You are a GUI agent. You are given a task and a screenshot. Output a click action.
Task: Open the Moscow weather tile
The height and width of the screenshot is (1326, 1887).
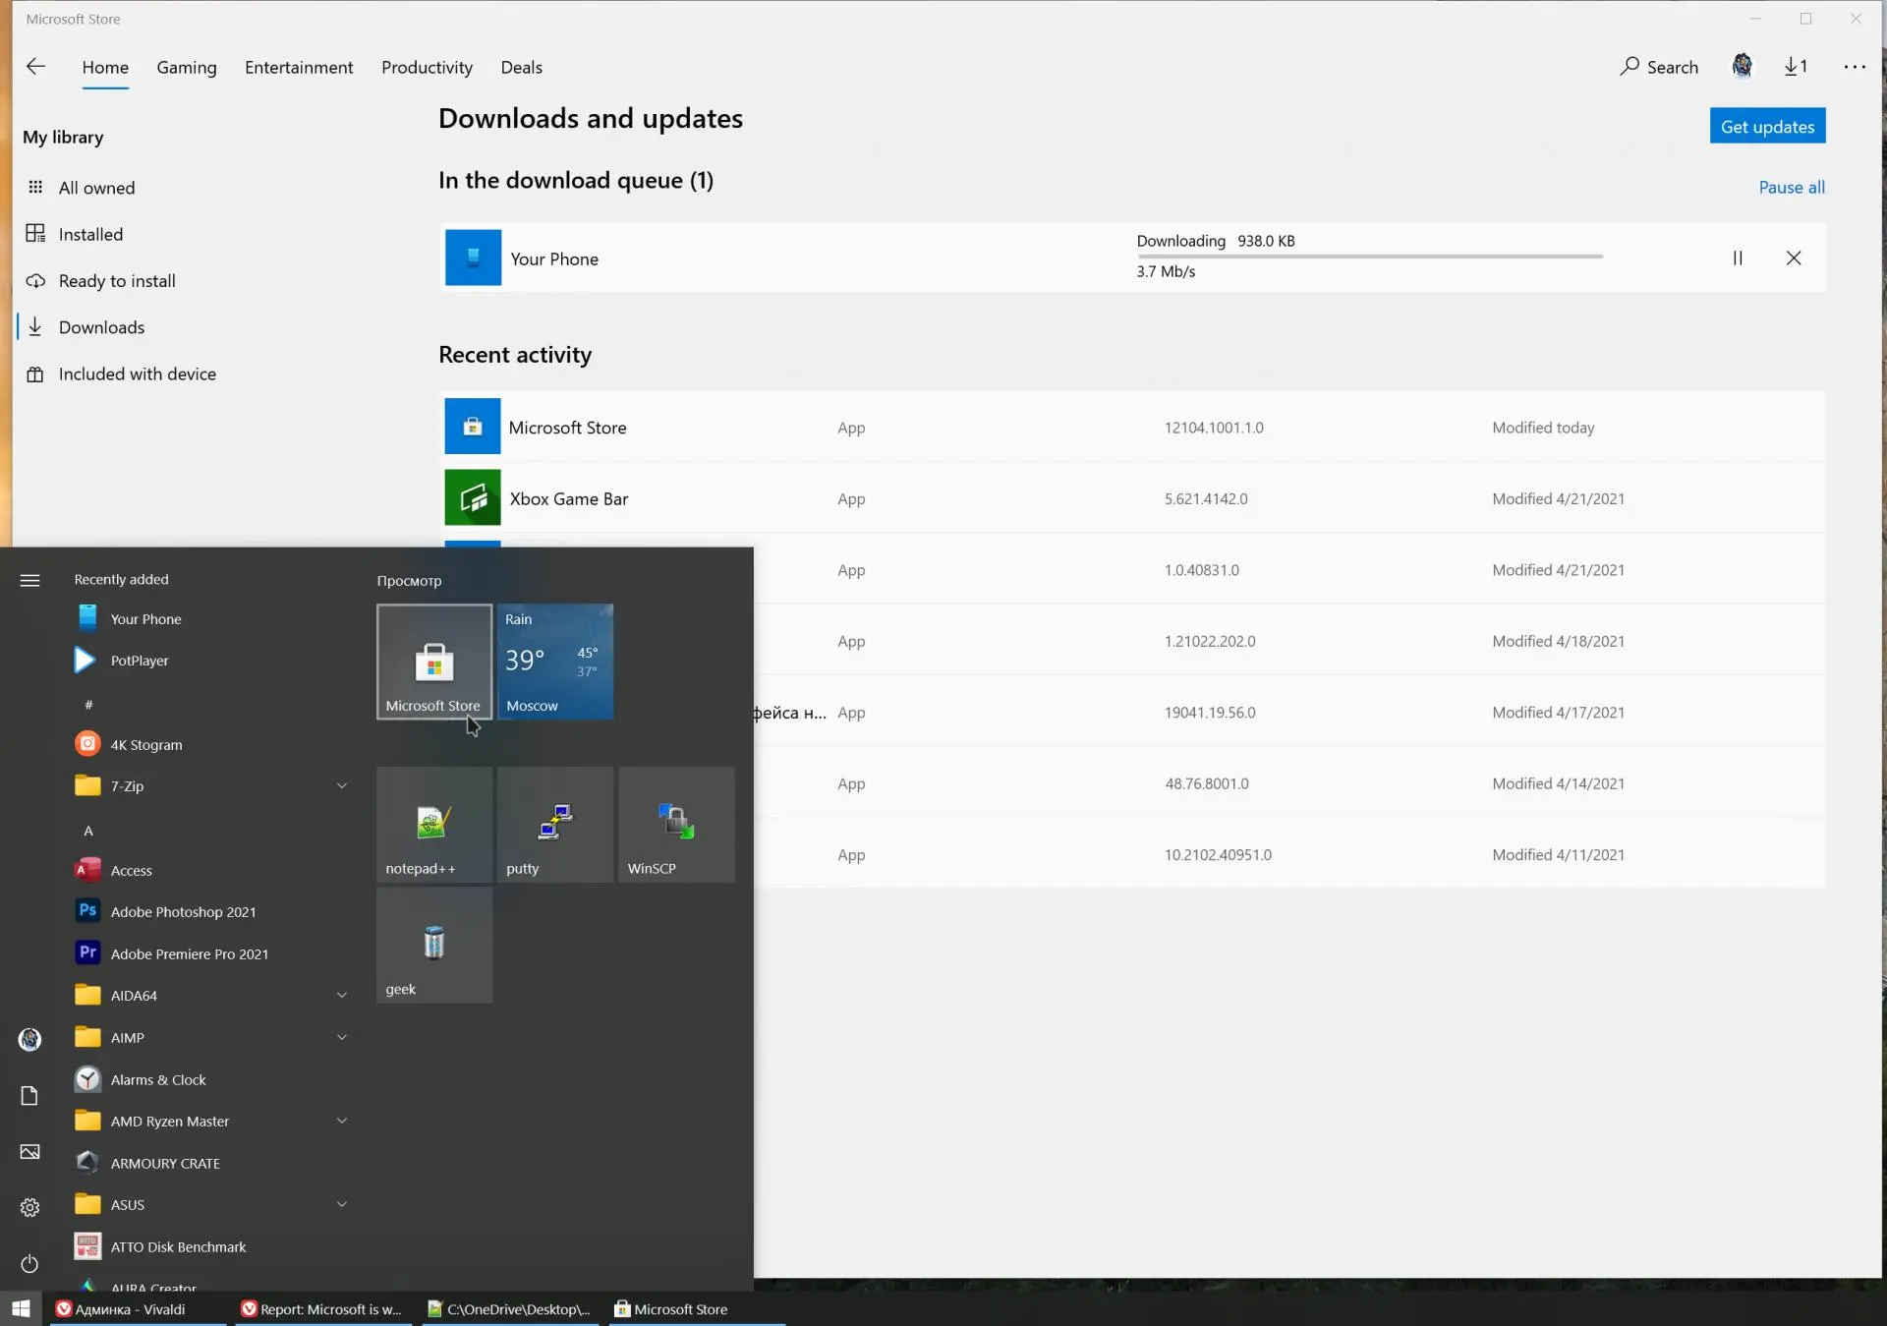click(555, 662)
